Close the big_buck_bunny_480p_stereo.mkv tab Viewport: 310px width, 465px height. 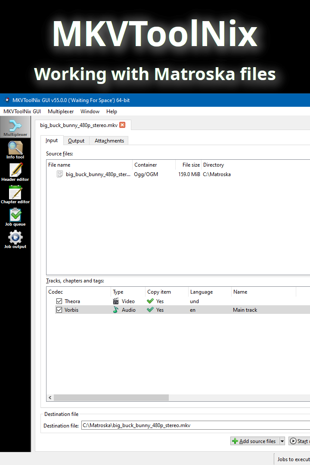click(122, 125)
